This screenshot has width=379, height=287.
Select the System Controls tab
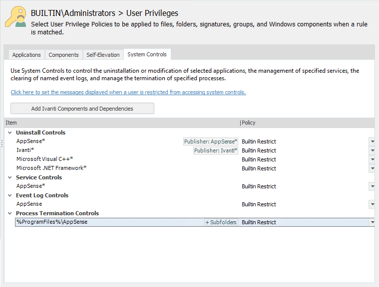click(147, 54)
